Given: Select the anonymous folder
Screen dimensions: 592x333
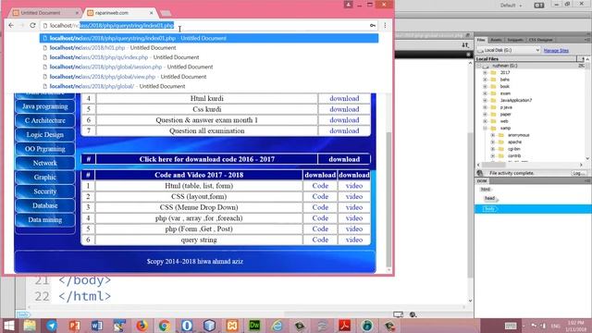Looking at the screenshot, I should coord(518,135).
